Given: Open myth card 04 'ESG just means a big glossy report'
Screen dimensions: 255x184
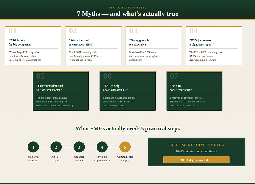Looking at the screenshot, I should click(x=214, y=45).
